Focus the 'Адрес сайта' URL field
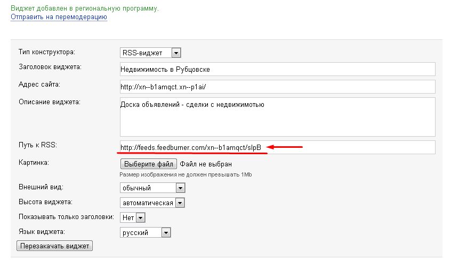 (x=278, y=87)
